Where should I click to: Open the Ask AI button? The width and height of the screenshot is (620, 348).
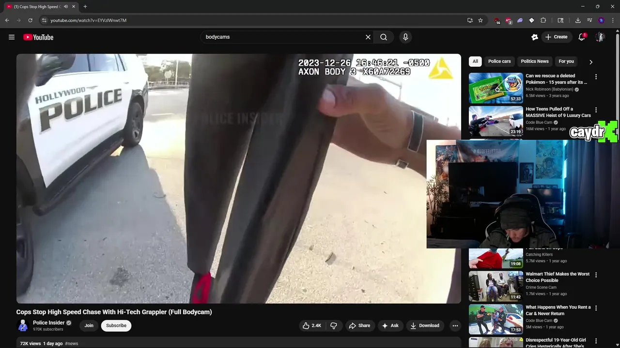tap(390, 326)
